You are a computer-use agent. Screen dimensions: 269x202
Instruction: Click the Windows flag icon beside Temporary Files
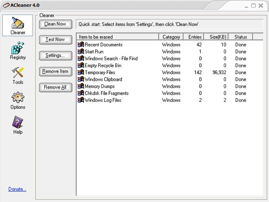[81, 72]
